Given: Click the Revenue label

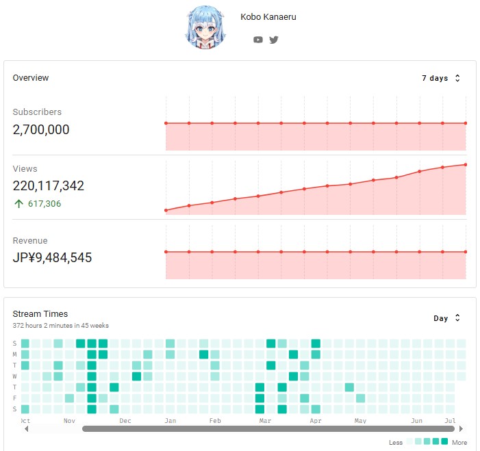Looking at the screenshot, I should point(30,241).
